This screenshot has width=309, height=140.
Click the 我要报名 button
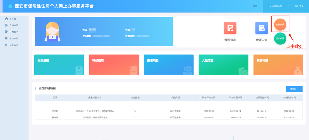point(294,89)
